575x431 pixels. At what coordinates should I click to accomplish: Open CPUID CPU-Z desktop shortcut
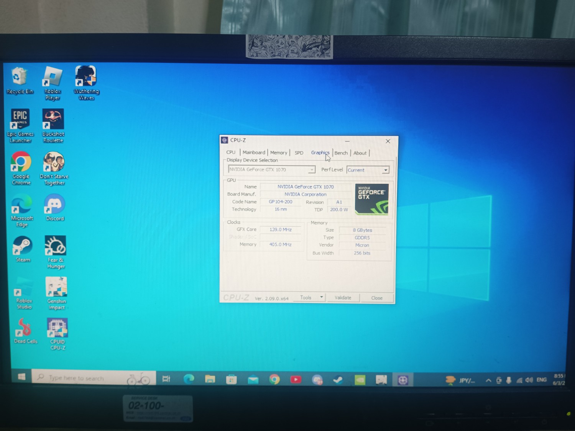[x=58, y=334]
